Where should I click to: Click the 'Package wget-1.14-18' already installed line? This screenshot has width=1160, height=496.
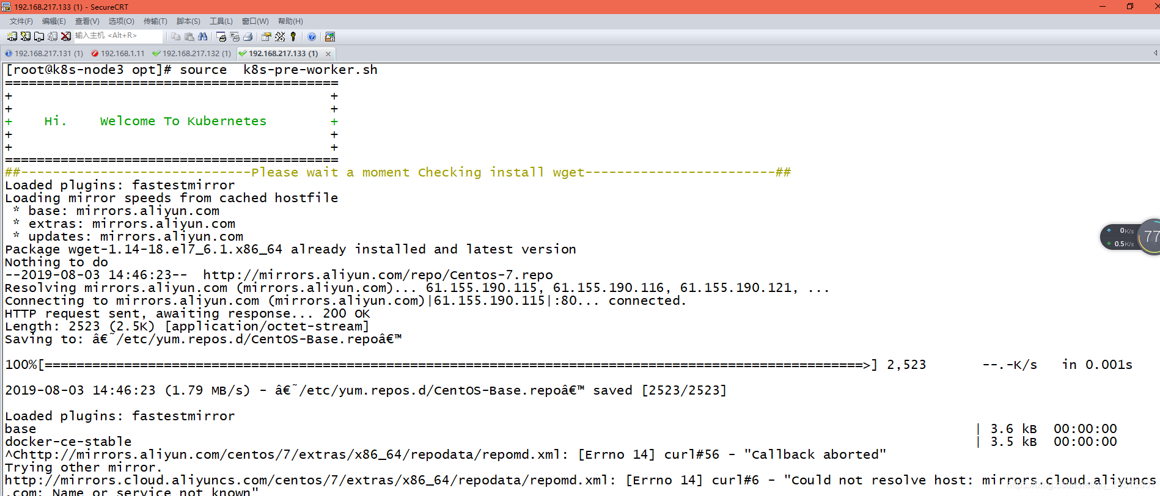[x=290, y=249]
